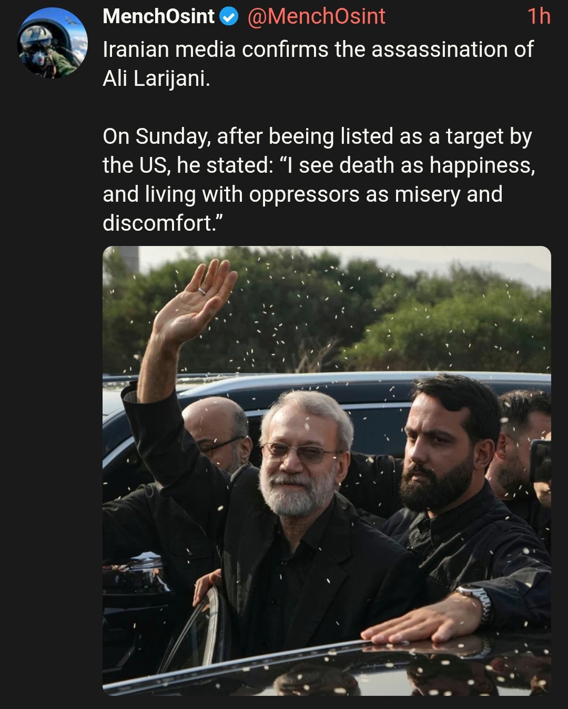
Task: Click the ring on the raised hand
Action: [202, 290]
